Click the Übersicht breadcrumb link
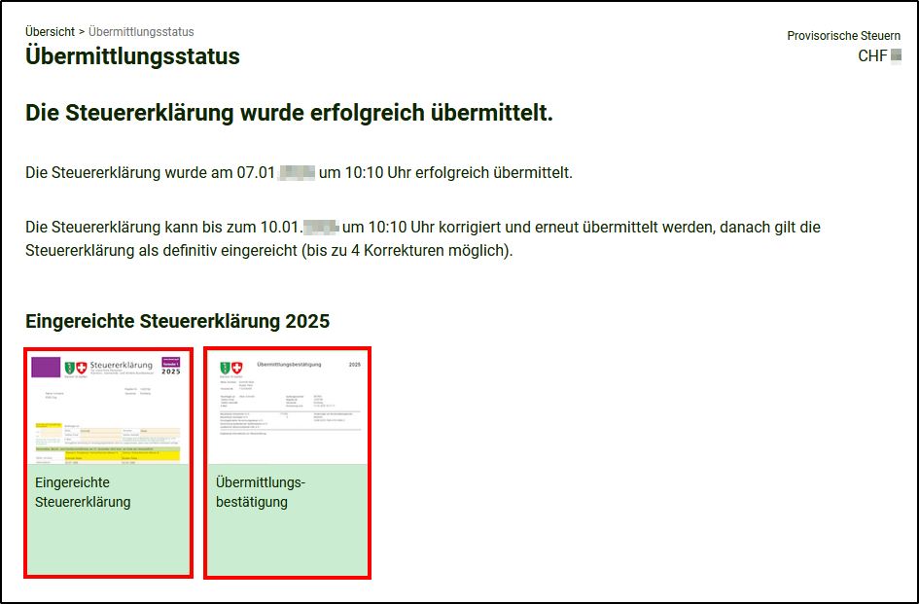 click(x=50, y=32)
